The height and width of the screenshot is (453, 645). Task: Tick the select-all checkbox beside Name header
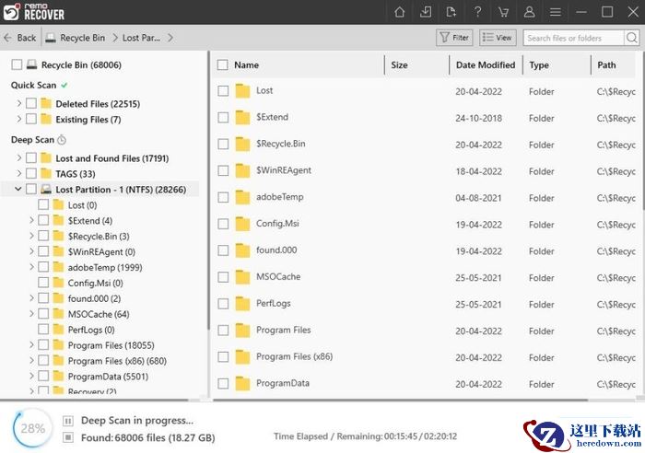[x=223, y=64]
